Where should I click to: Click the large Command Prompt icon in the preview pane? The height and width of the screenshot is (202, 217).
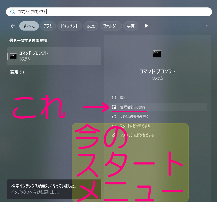click(x=157, y=53)
